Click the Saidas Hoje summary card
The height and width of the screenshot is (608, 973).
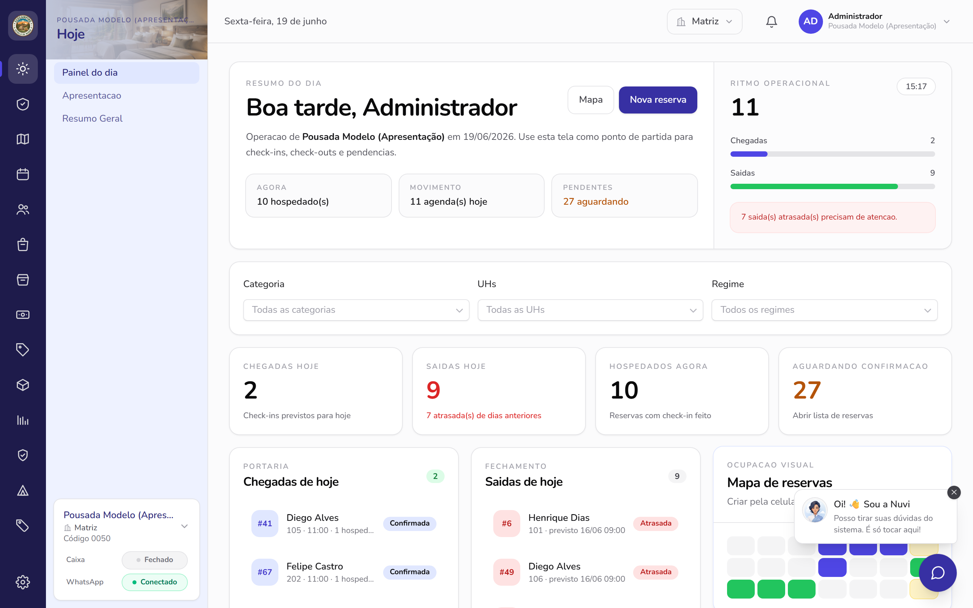tap(499, 391)
